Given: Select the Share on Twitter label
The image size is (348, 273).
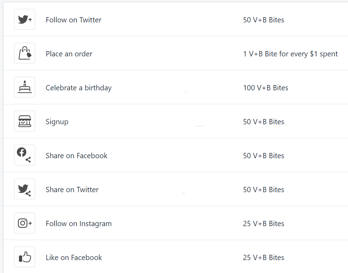Looking at the screenshot, I should pos(72,190).
